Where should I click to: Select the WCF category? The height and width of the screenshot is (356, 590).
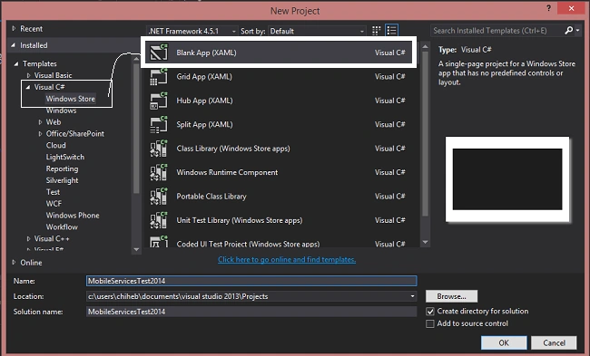coord(54,204)
